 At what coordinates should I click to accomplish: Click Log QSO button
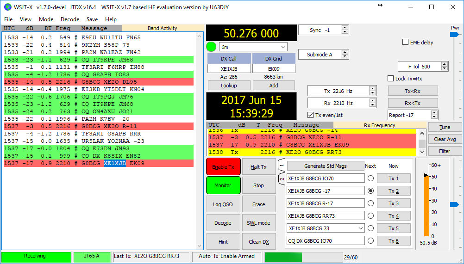223,204
